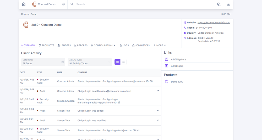This screenshot has height=140, width=262.
Task: Open the All Obligations link
Action: pos(178,59)
